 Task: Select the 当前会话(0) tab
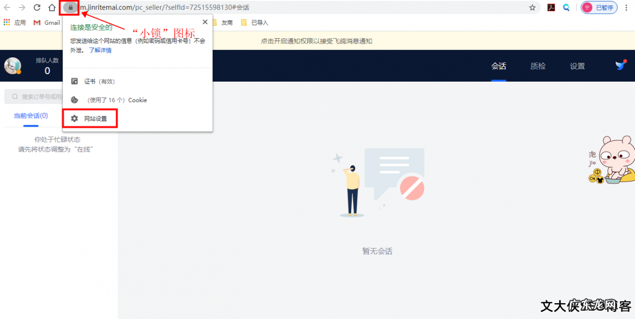(31, 115)
